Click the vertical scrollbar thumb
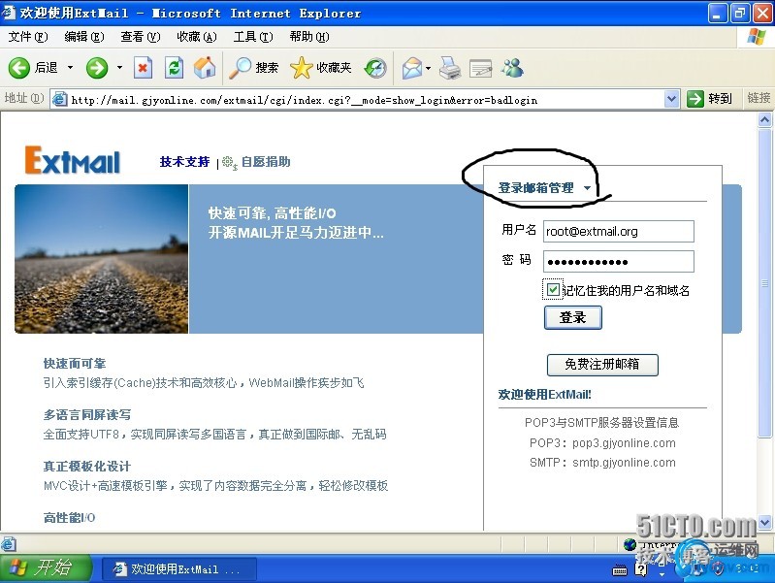The image size is (775, 583). [764, 282]
